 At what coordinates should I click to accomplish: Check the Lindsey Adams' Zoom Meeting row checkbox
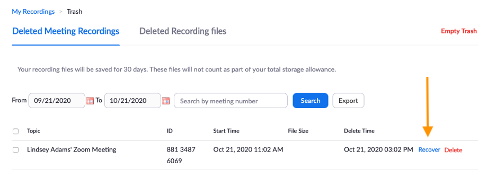click(x=15, y=150)
